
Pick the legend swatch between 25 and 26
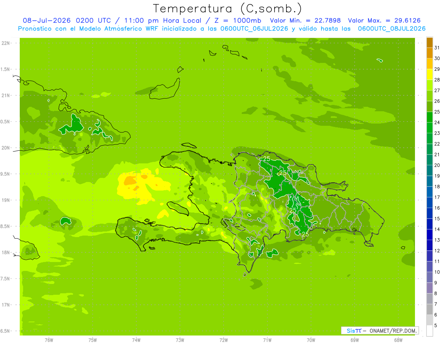point(429,106)
